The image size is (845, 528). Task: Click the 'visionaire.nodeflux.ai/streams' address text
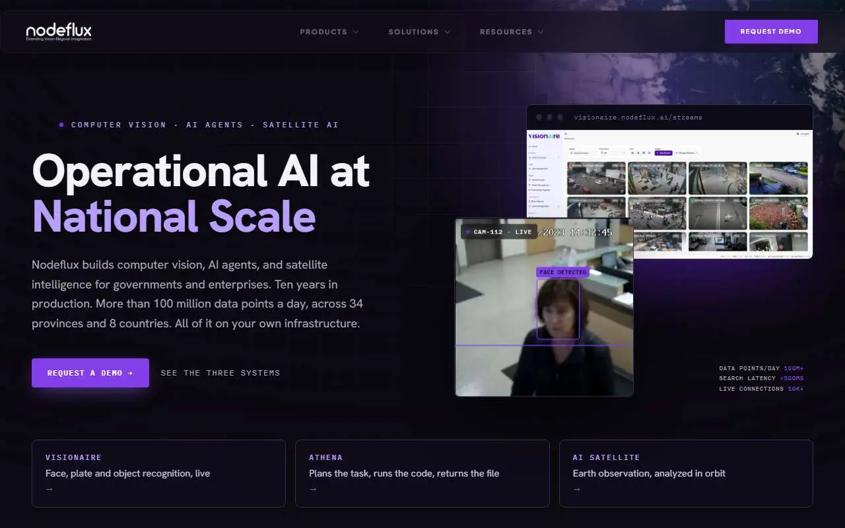[x=638, y=117]
